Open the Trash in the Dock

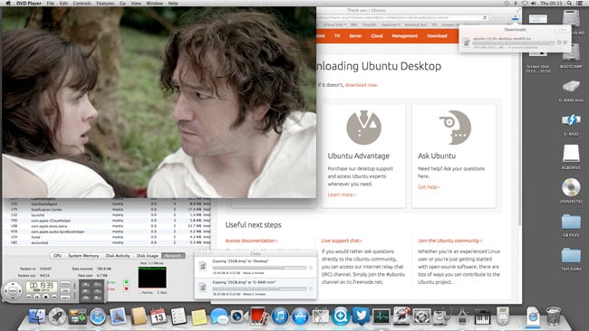pos(554,317)
